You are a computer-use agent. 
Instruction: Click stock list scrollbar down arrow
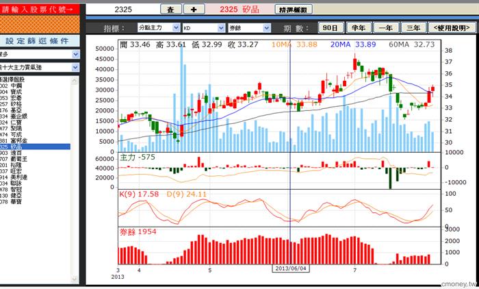coord(75,279)
